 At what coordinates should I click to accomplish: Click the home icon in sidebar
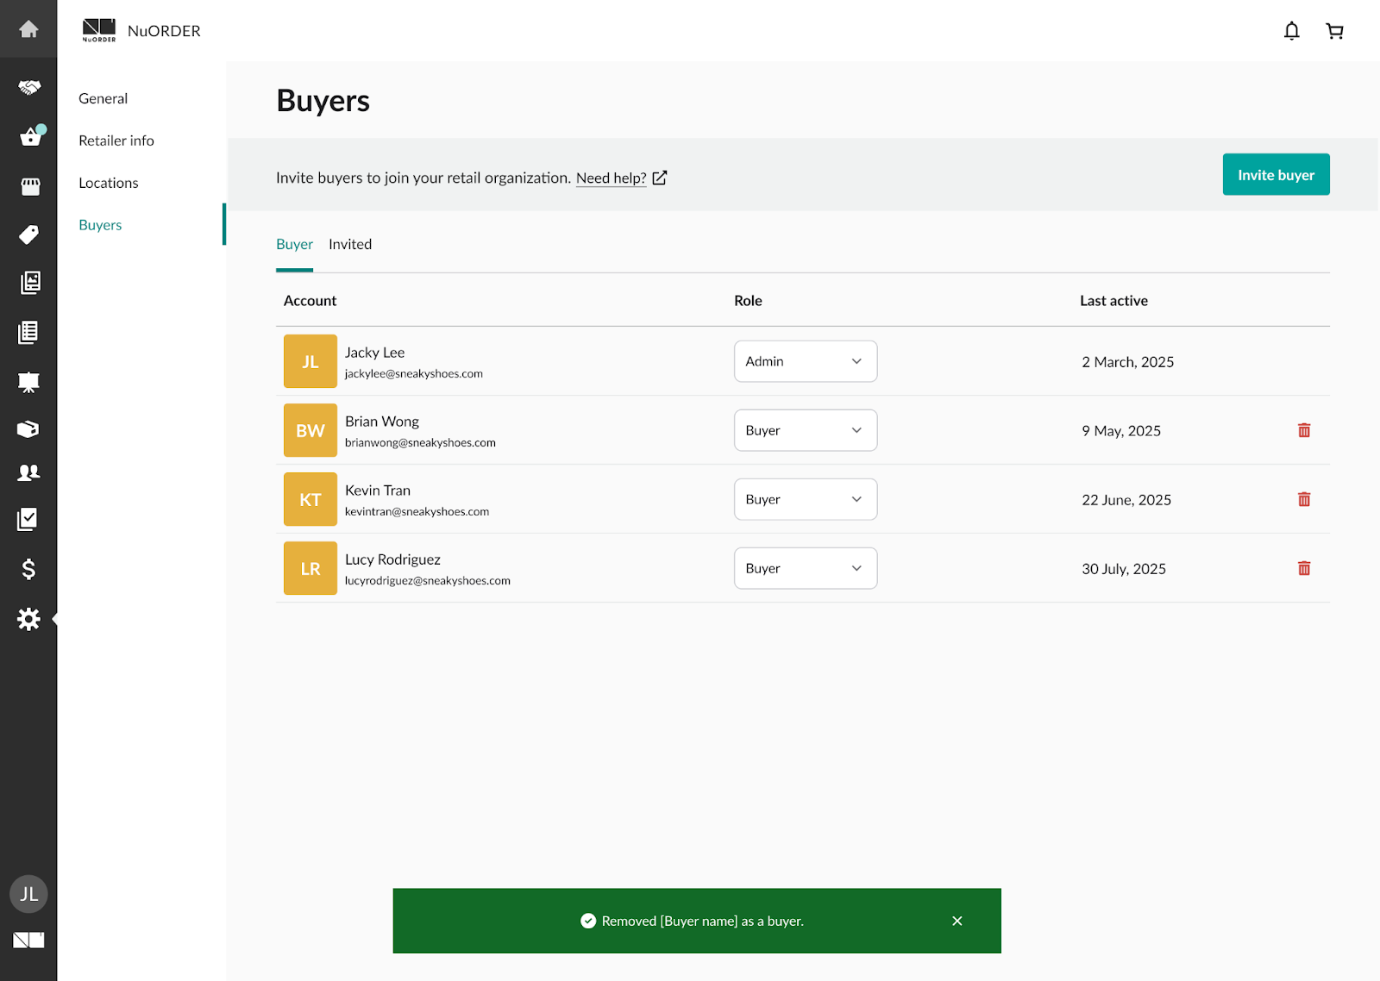coord(28,29)
